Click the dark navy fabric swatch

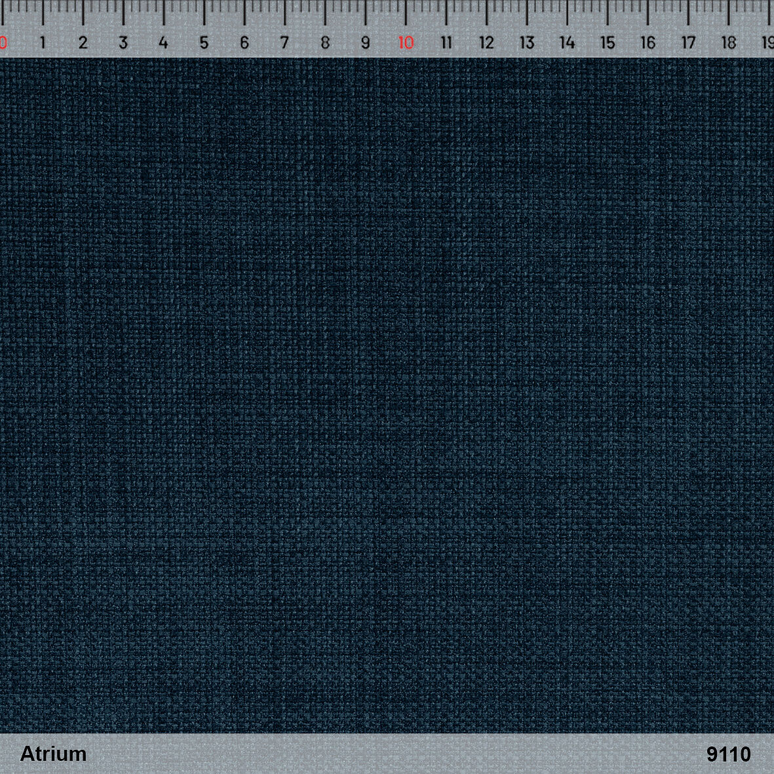coord(387,393)
